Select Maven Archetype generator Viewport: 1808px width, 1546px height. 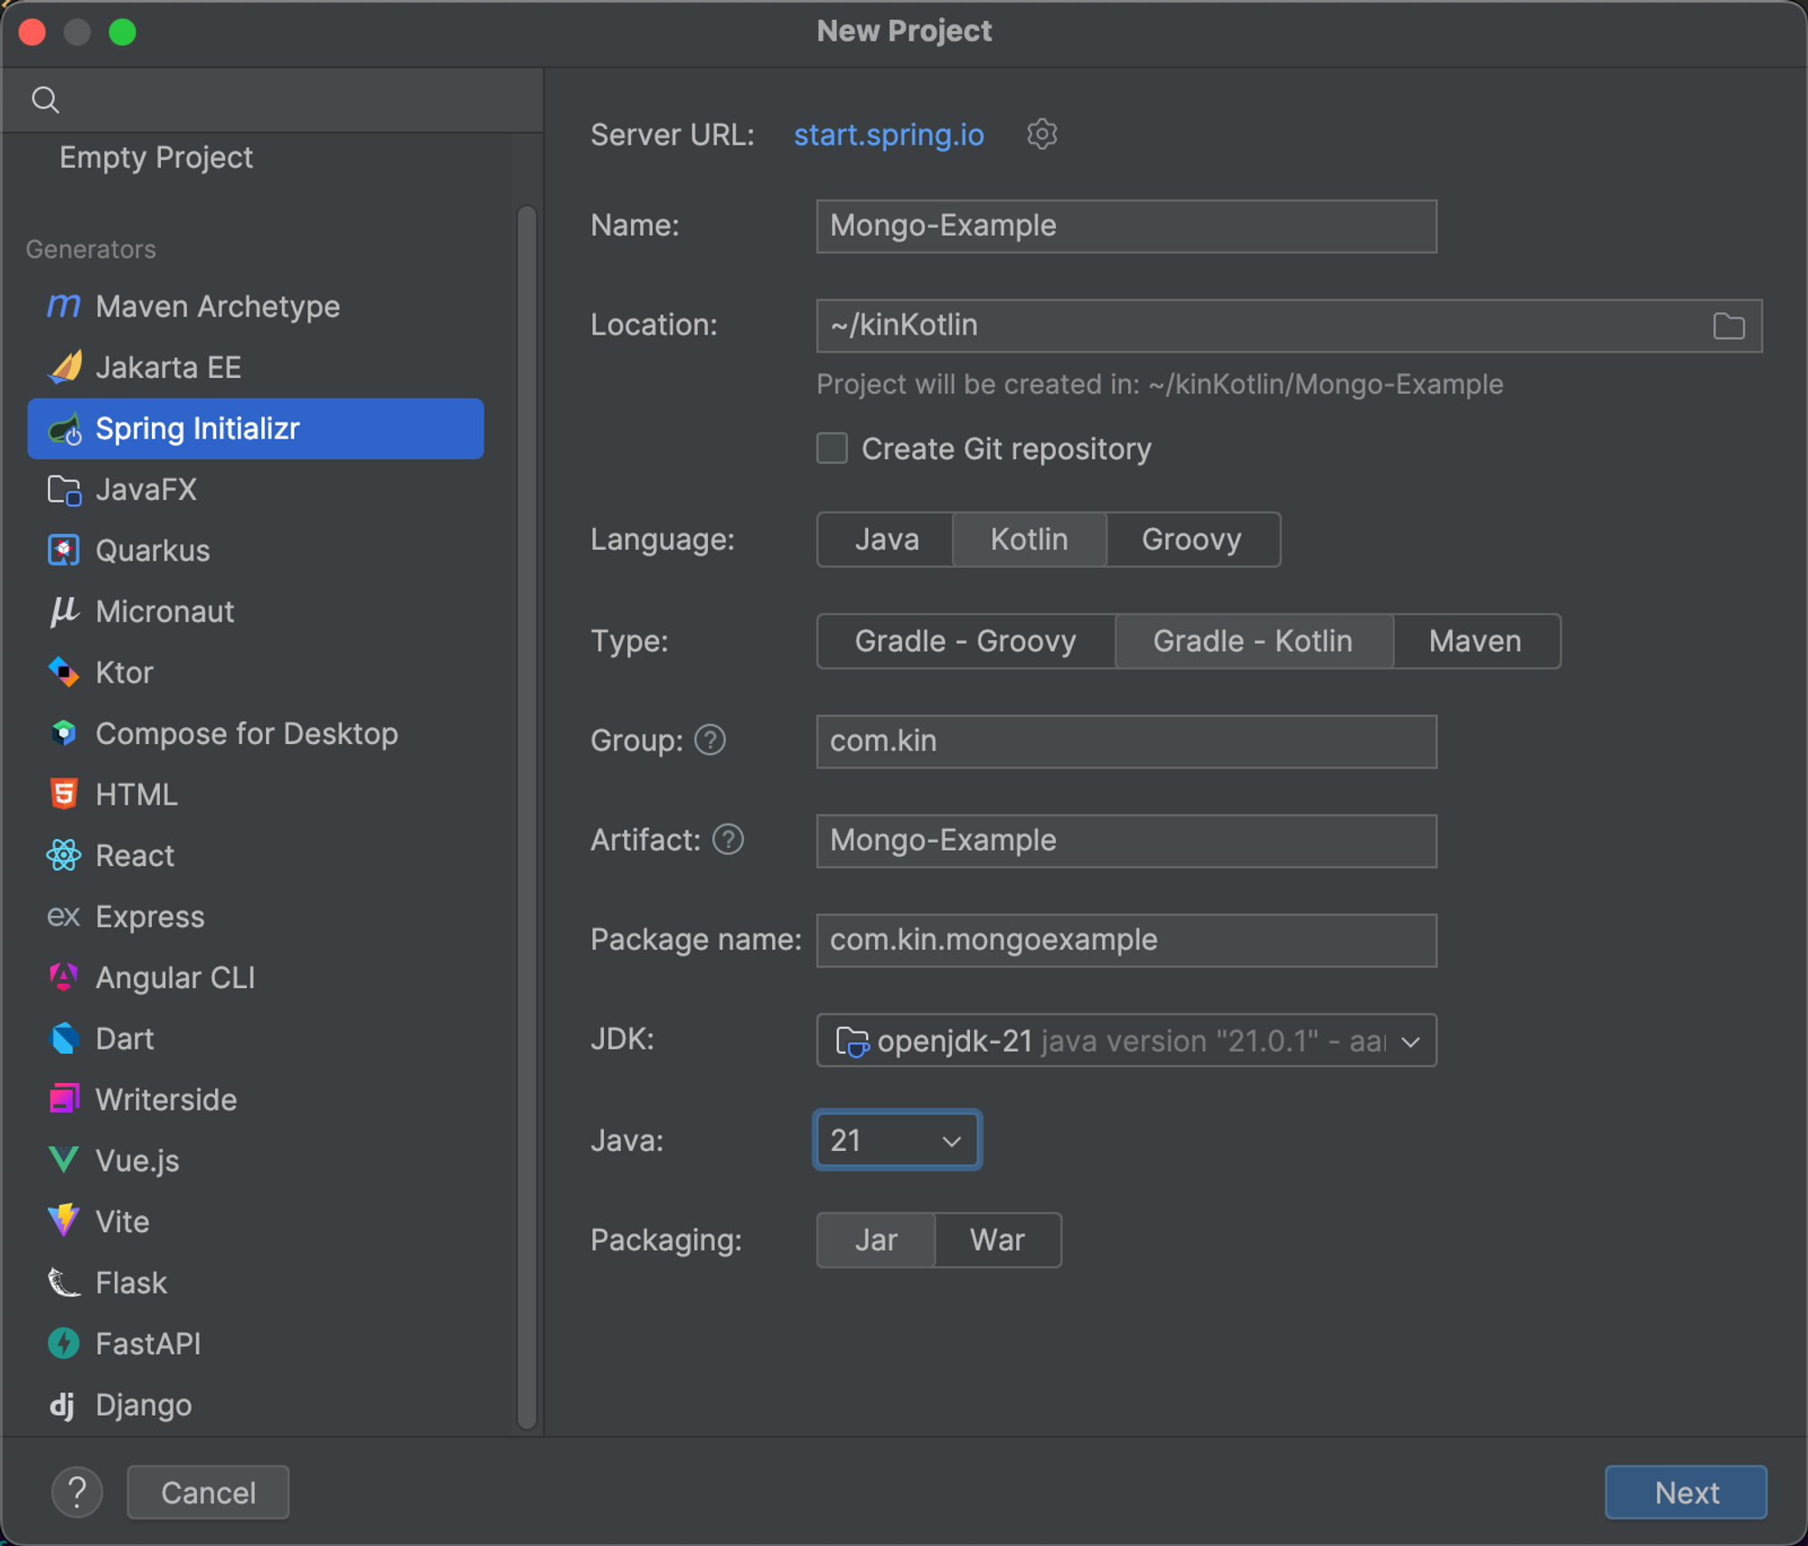pyautogui.click(x=217, y=306)
